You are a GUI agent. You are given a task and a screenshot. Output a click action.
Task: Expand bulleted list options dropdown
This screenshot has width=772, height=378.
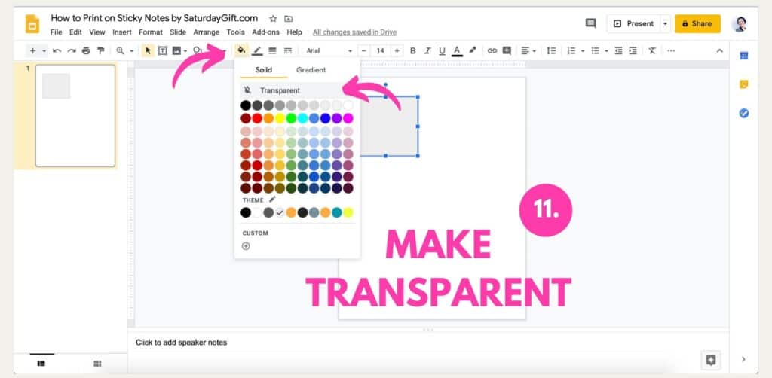click(607, 50)
